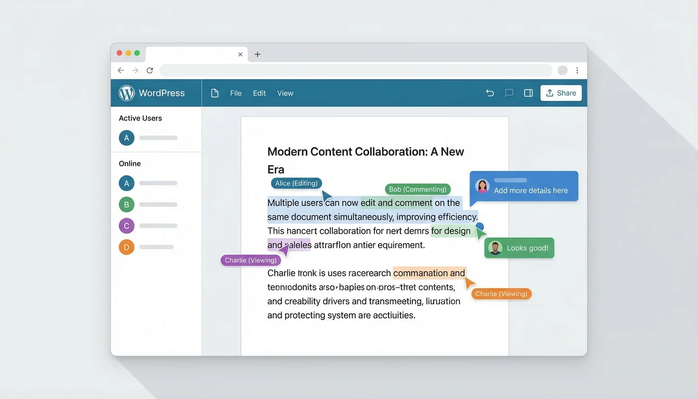This screenshot has height=399, width=698.
Task: Click the Share button
Action: click(x=561, y=93)
